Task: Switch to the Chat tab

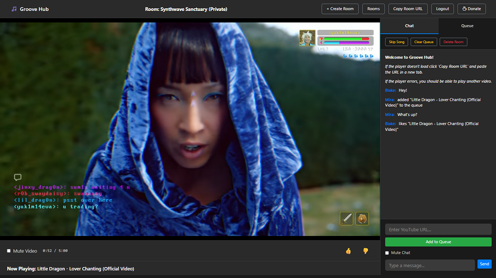Action: (x=409, y=26)
